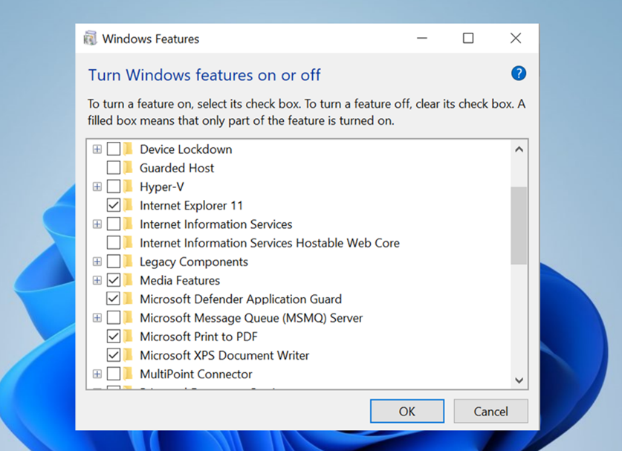Image resolution: width=622 pixels, height=451 pixels.
Task: Uncheck the Internet Explorer 11 checkbox
Action: pyautogui.click(x=114, y=205)
